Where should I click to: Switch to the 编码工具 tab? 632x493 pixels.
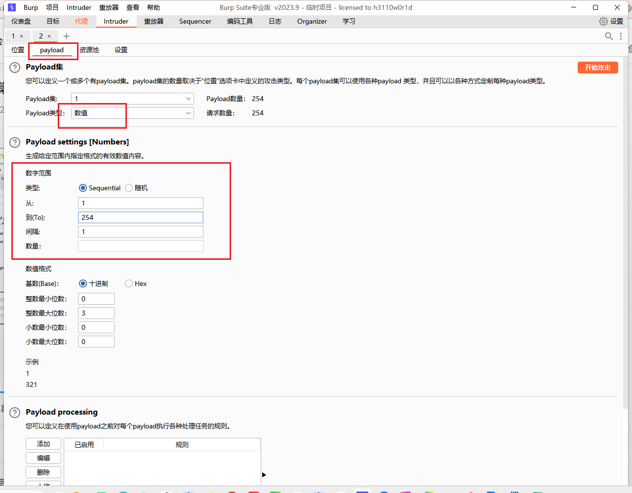point(240,21)
